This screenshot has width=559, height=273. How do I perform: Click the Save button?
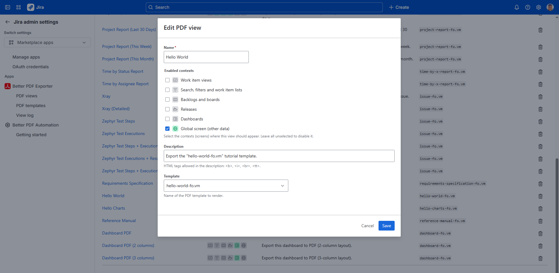[x=386, y=226]
